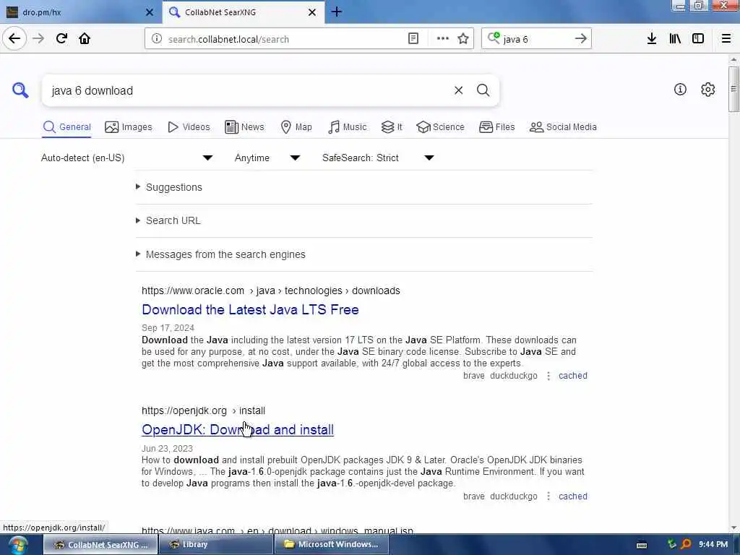Image resolution: width=740 pixels, height=555 pixels.
Task: Select the Social Media category tab
Action: tap(563, 127)
